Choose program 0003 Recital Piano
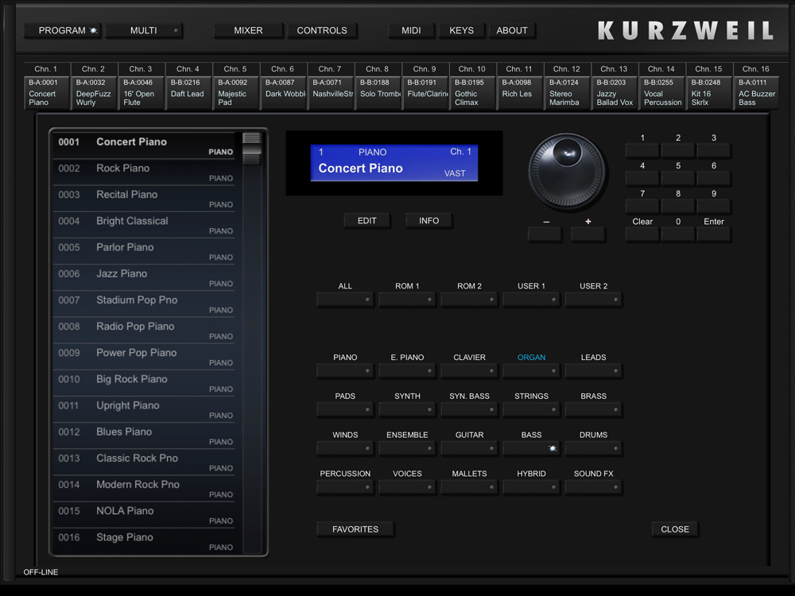The image size is (795, 596). pos(144,199)
